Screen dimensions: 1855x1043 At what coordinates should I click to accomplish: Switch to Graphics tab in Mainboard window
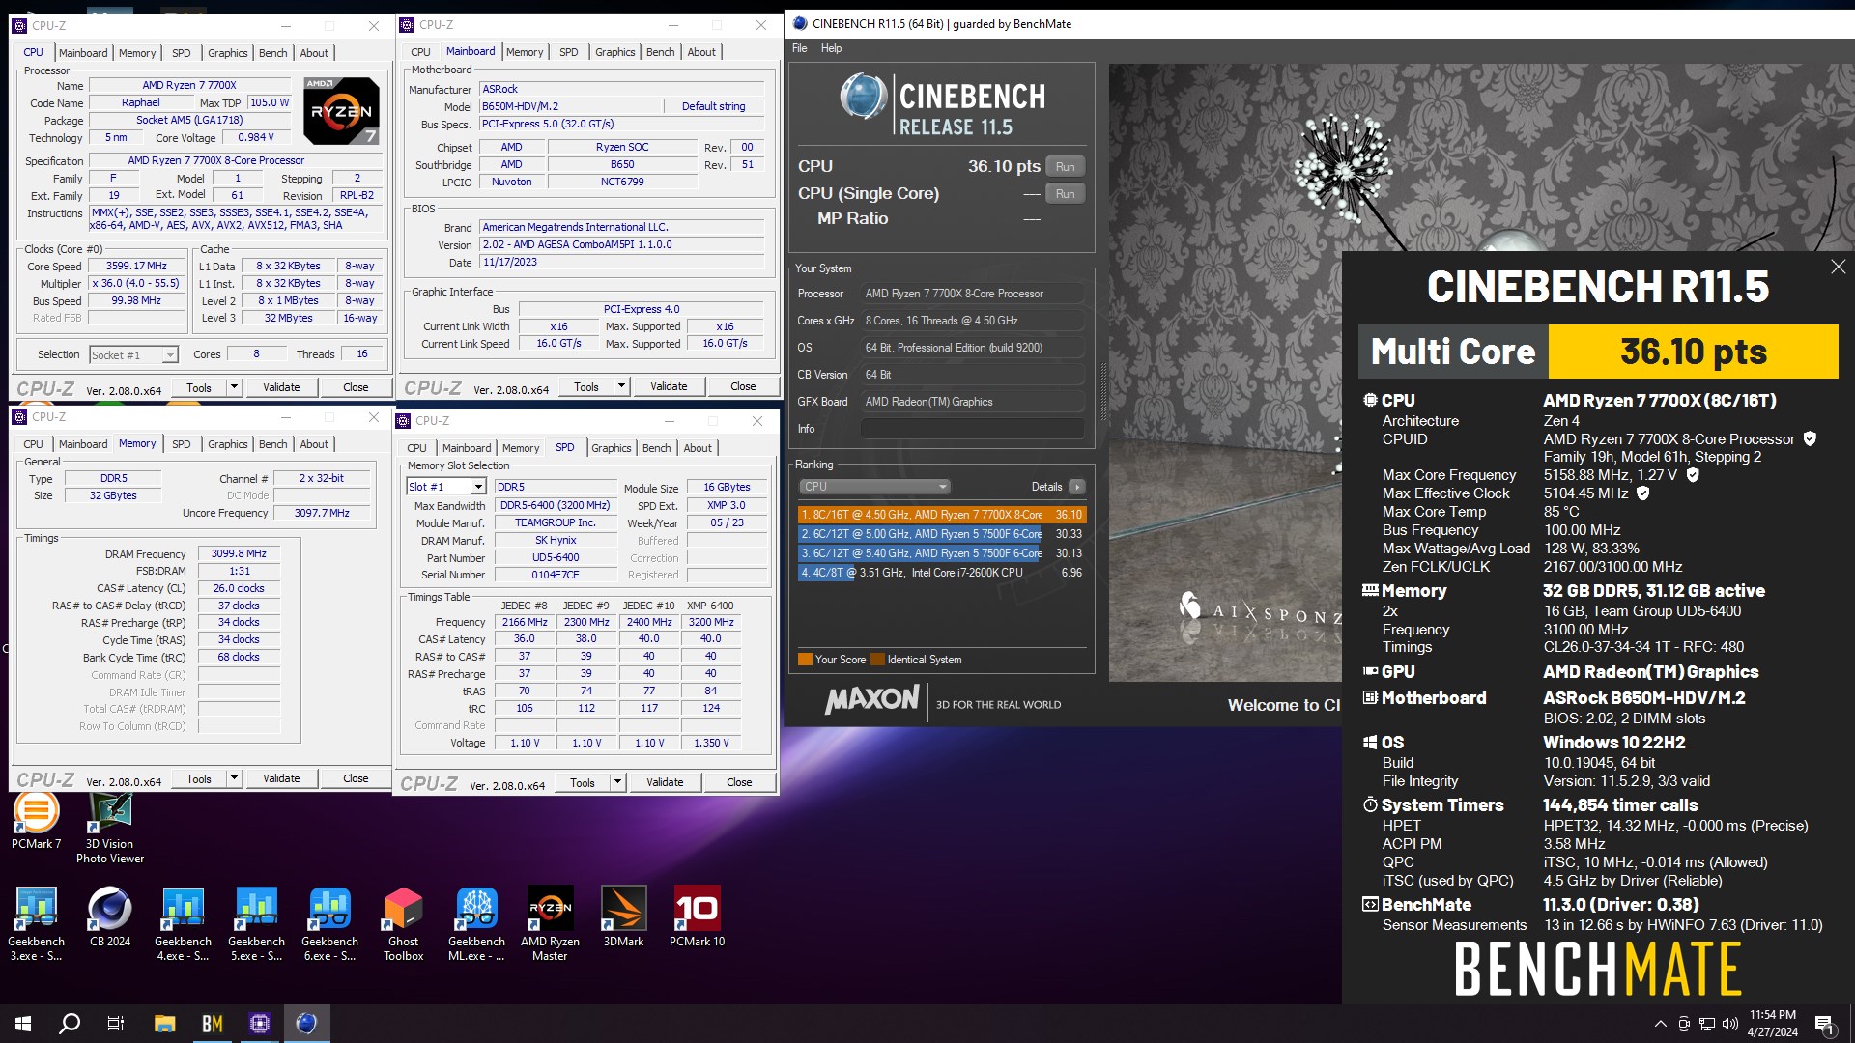point(614,52)
